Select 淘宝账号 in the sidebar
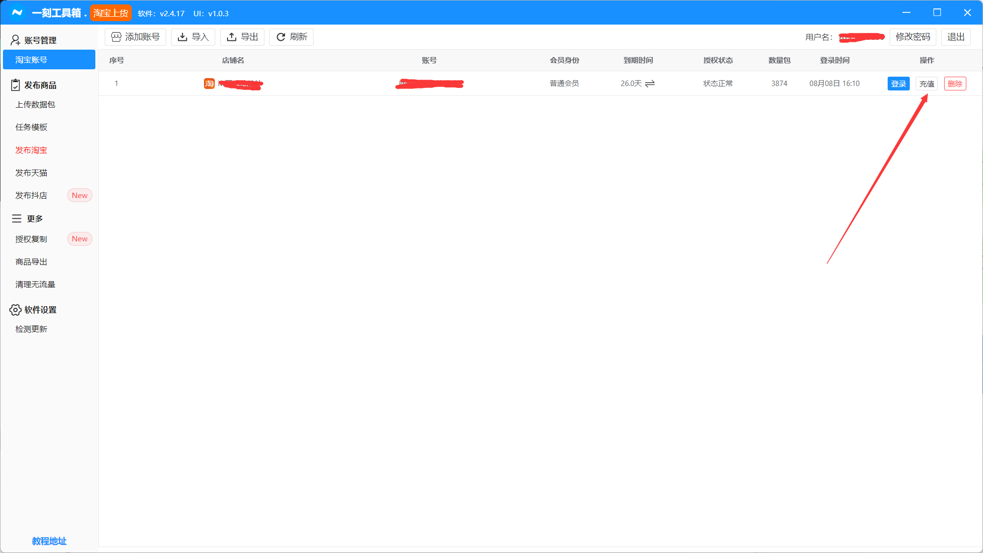 click(x=49, y=59)
